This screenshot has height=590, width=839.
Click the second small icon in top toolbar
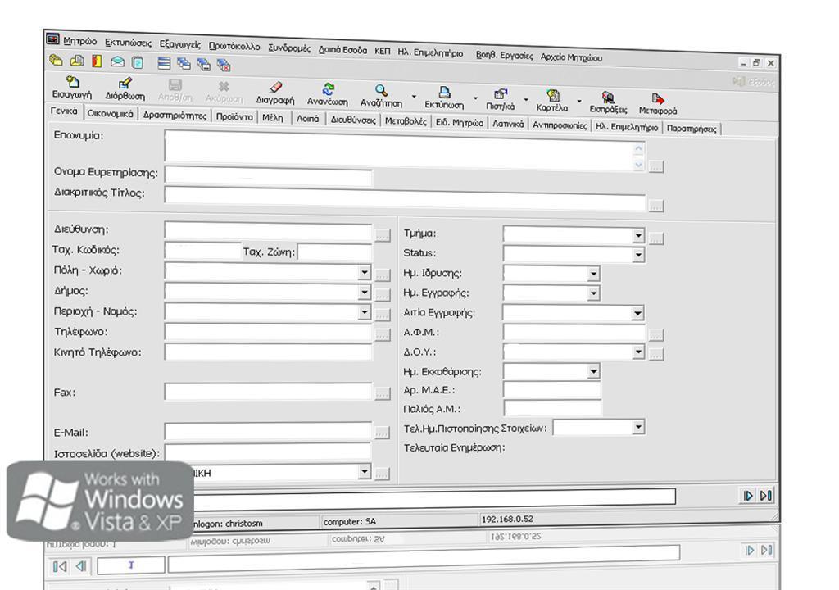tap(76, 61)
